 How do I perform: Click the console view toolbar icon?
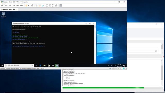coord(61,5)
